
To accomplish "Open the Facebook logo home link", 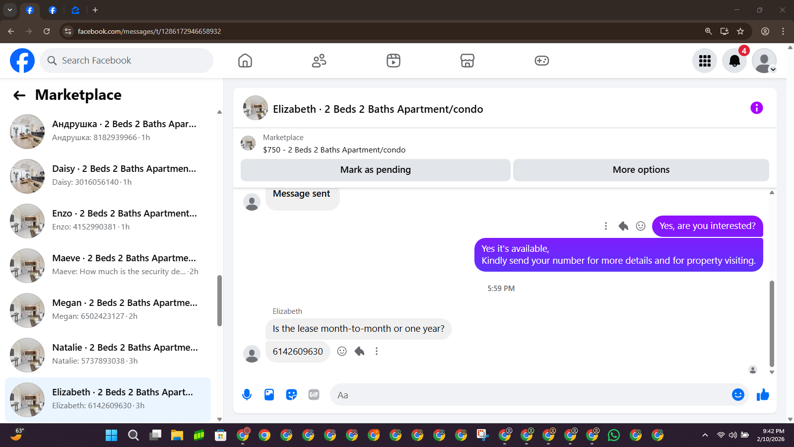I will click(22, 61).
